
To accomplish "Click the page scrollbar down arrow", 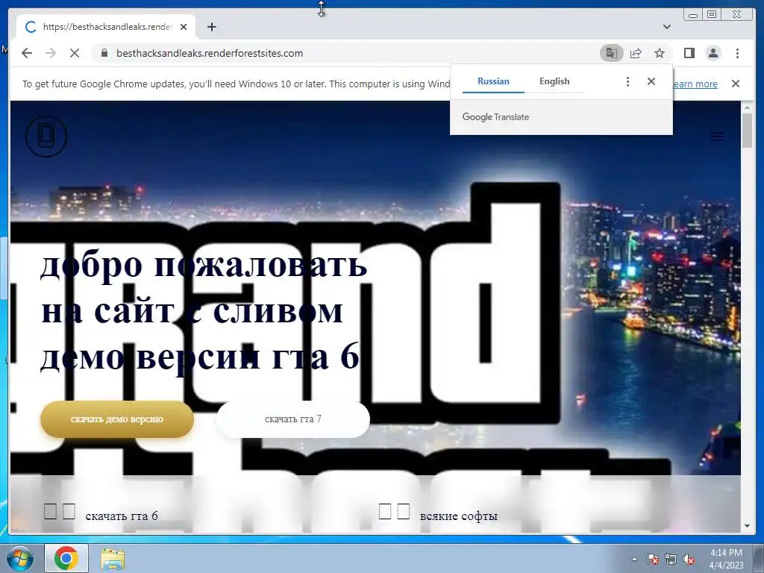I will tap(747, 526).
